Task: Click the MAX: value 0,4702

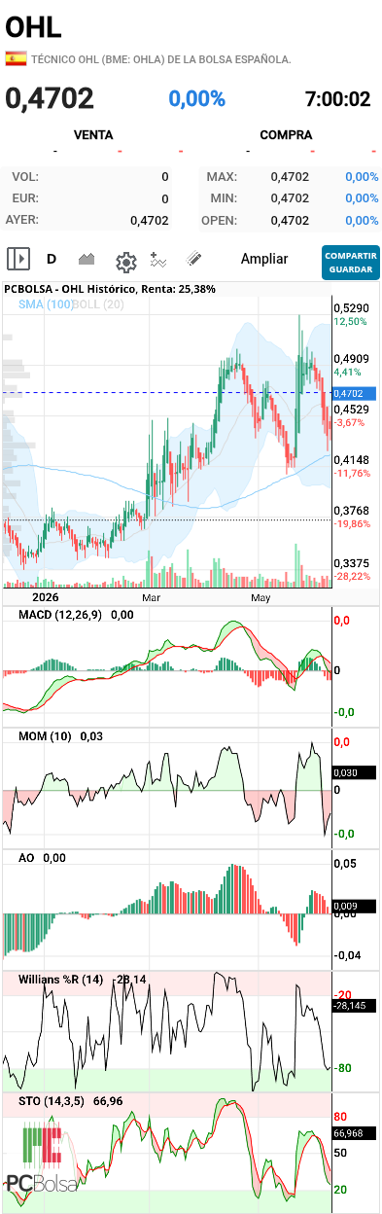Action: tap(290, 176)
